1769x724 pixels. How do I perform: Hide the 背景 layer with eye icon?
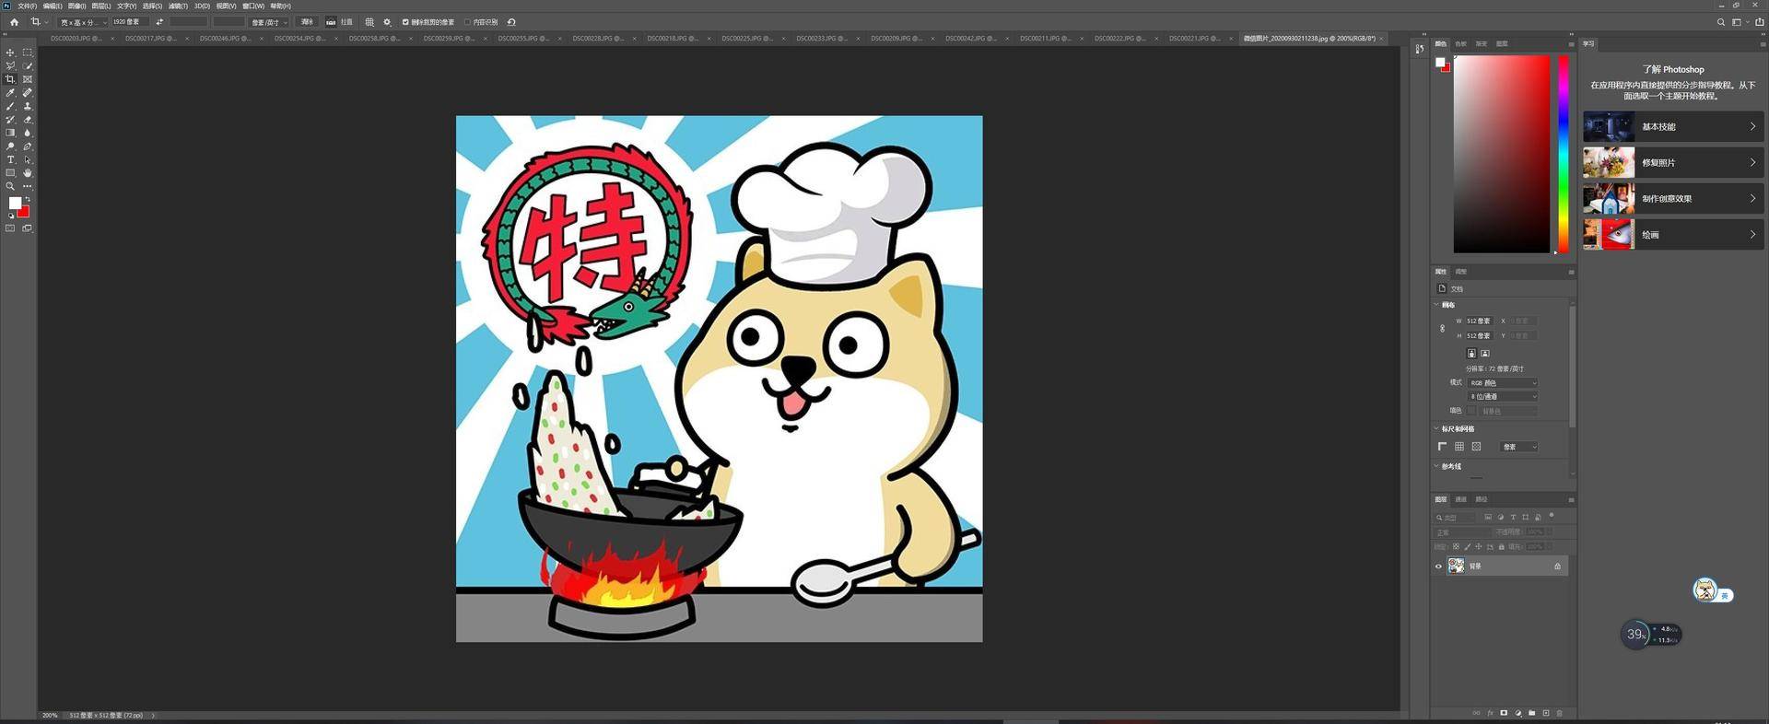(1438, 566)
